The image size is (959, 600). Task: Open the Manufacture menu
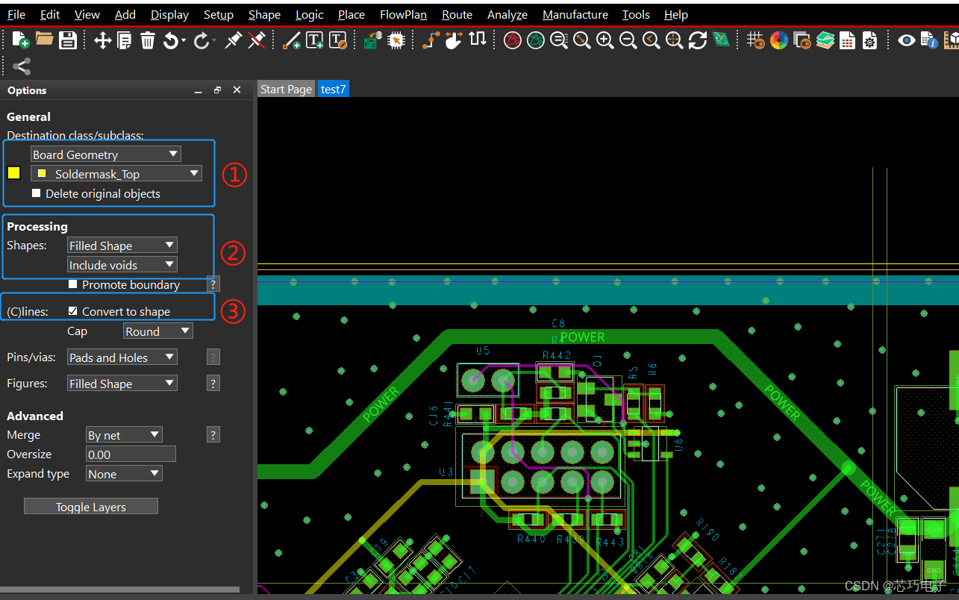(x=575, y=14)
